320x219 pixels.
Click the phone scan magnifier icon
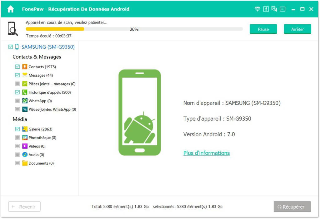13,29
